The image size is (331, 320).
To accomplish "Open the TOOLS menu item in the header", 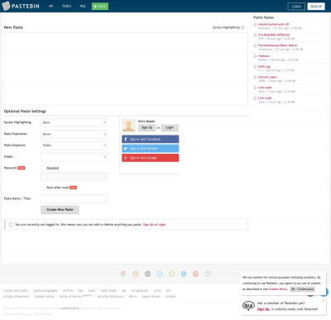I will [x=66, y=6].
